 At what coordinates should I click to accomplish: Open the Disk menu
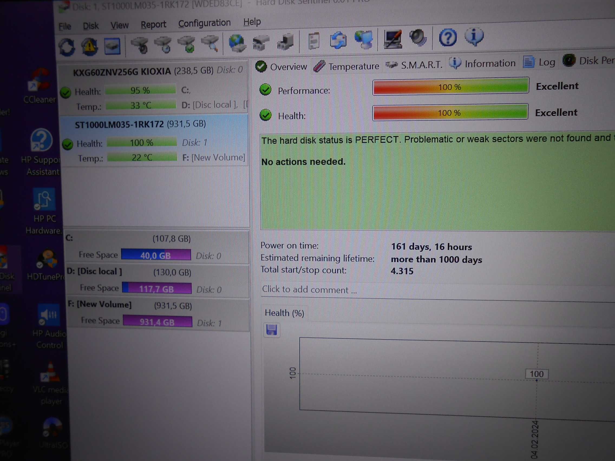pos(91,26)
